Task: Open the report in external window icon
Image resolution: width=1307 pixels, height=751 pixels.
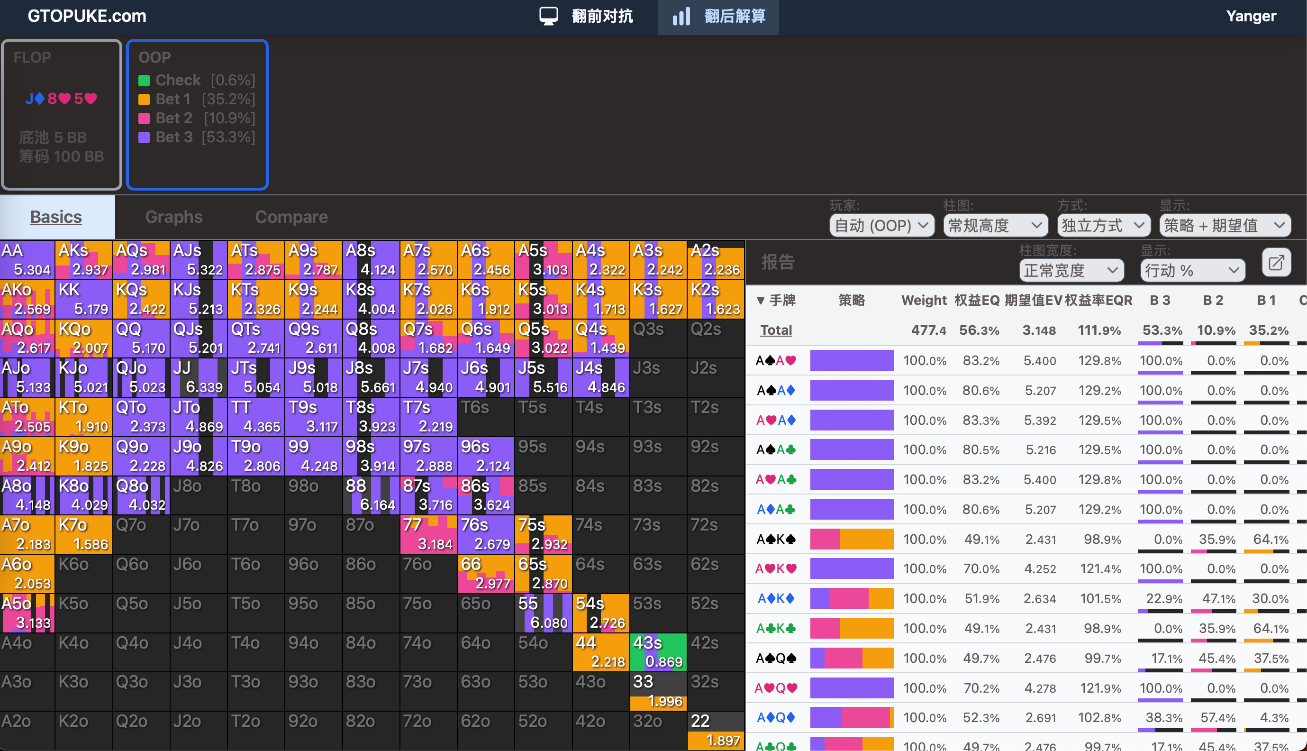Action: pos(1276,263)
